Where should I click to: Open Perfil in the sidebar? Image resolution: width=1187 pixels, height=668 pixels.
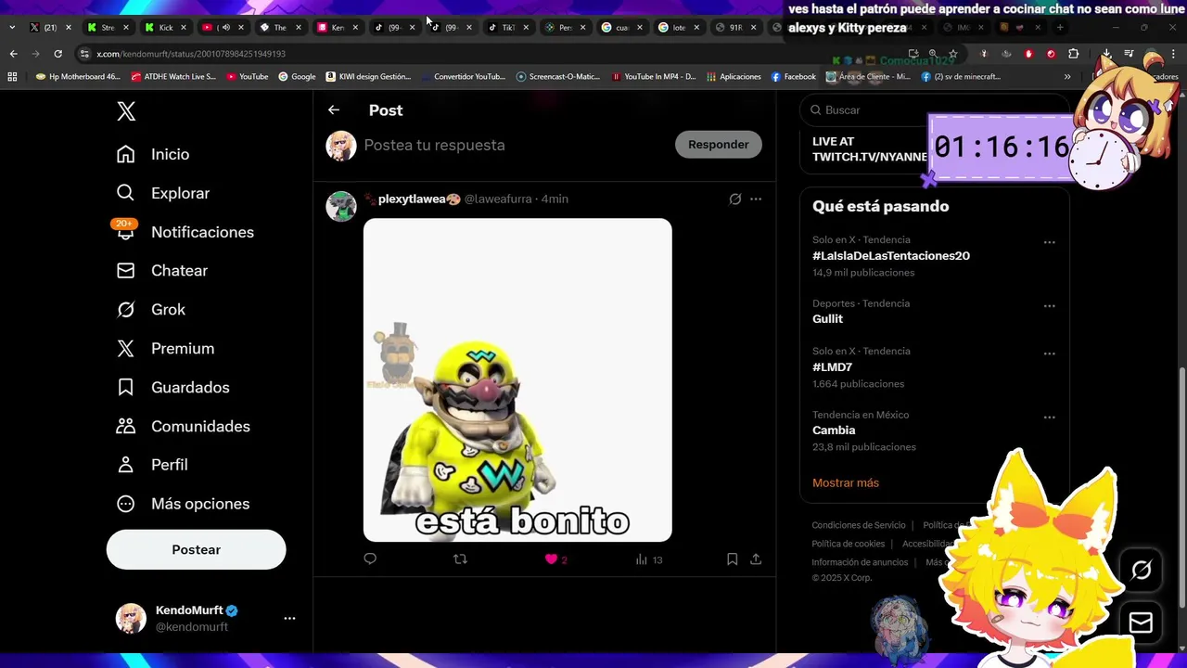point(152,465)
